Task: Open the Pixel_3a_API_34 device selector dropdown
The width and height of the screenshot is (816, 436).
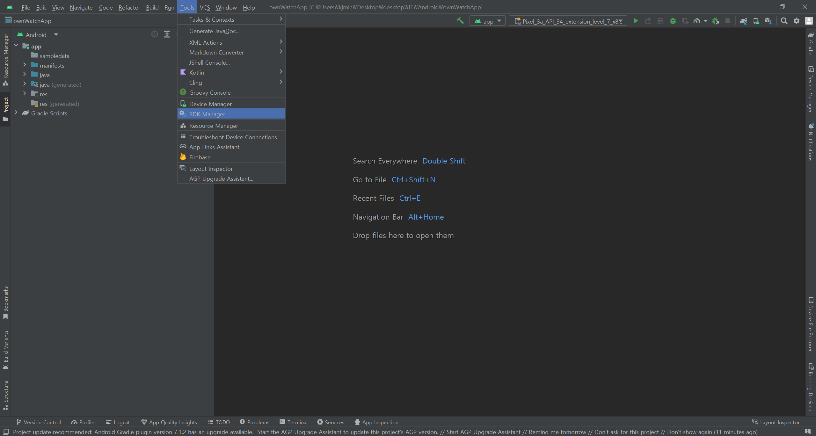Action: tap(568, 21)
